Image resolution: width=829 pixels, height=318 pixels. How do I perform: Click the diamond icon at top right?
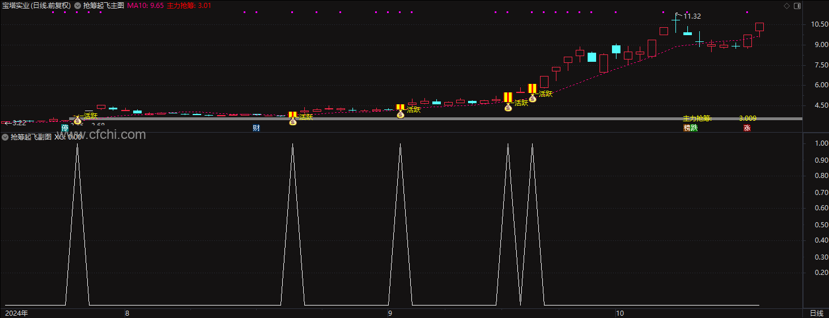(787, 6)
